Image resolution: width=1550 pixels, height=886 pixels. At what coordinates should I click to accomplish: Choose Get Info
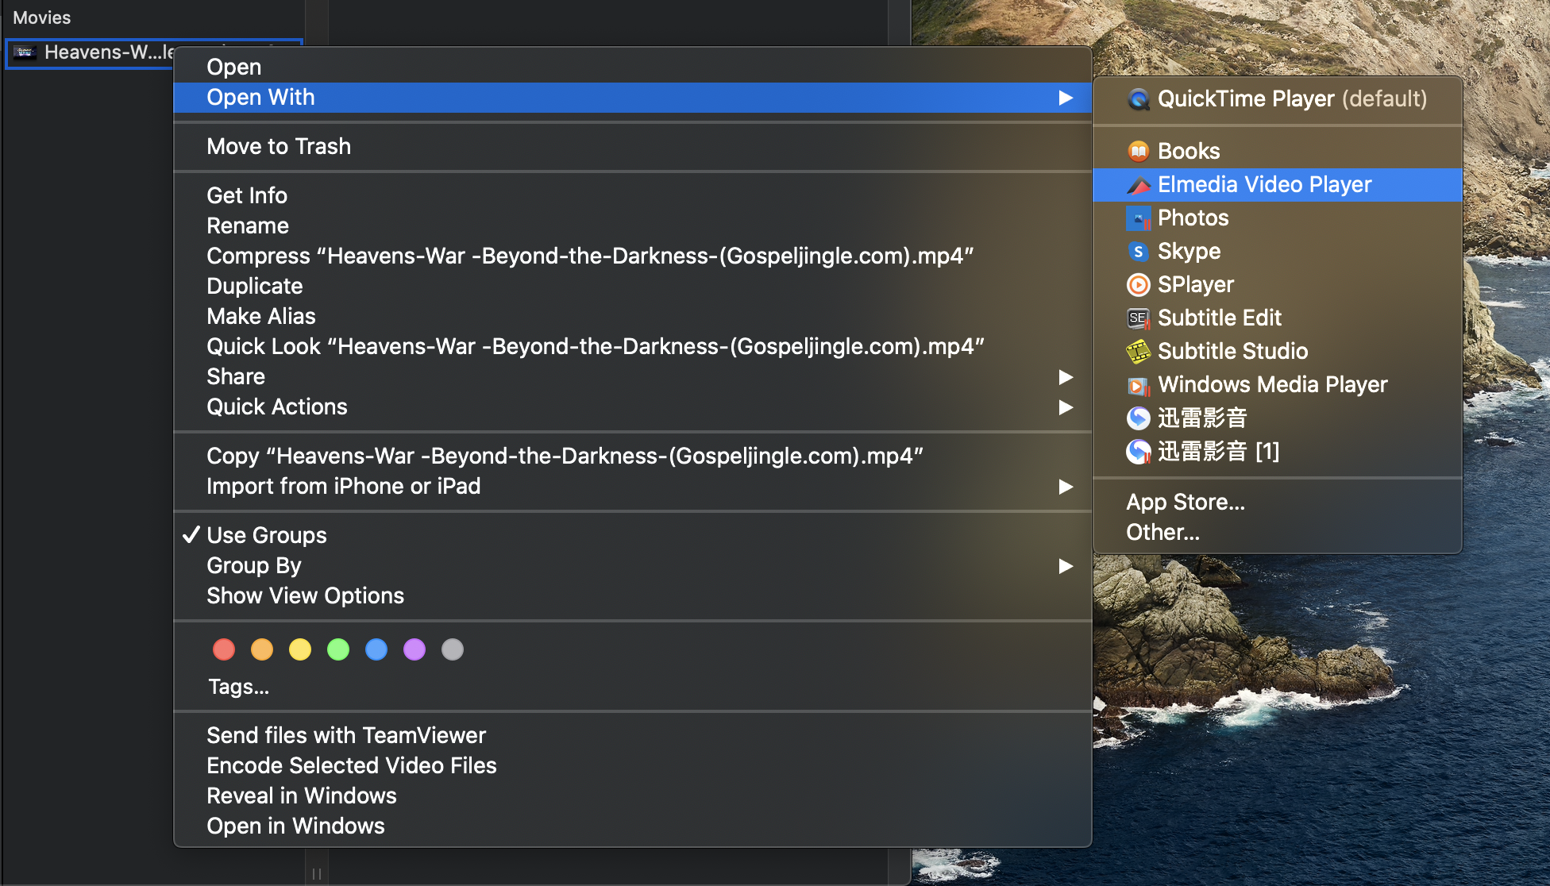pos(632,195)
